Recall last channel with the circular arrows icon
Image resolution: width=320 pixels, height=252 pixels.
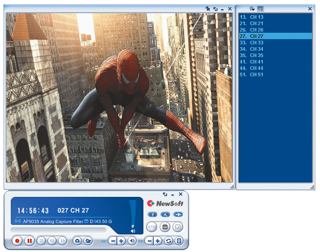[x=169, y=241]
